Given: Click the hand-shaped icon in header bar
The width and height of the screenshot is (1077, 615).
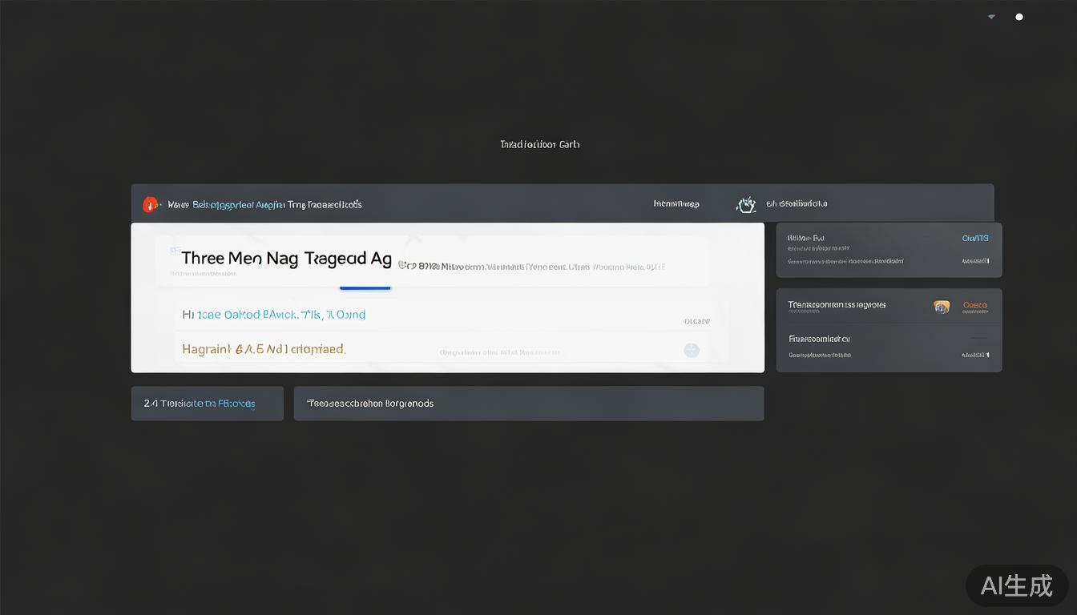Looking at the screenshot, I should pos(746,204).
